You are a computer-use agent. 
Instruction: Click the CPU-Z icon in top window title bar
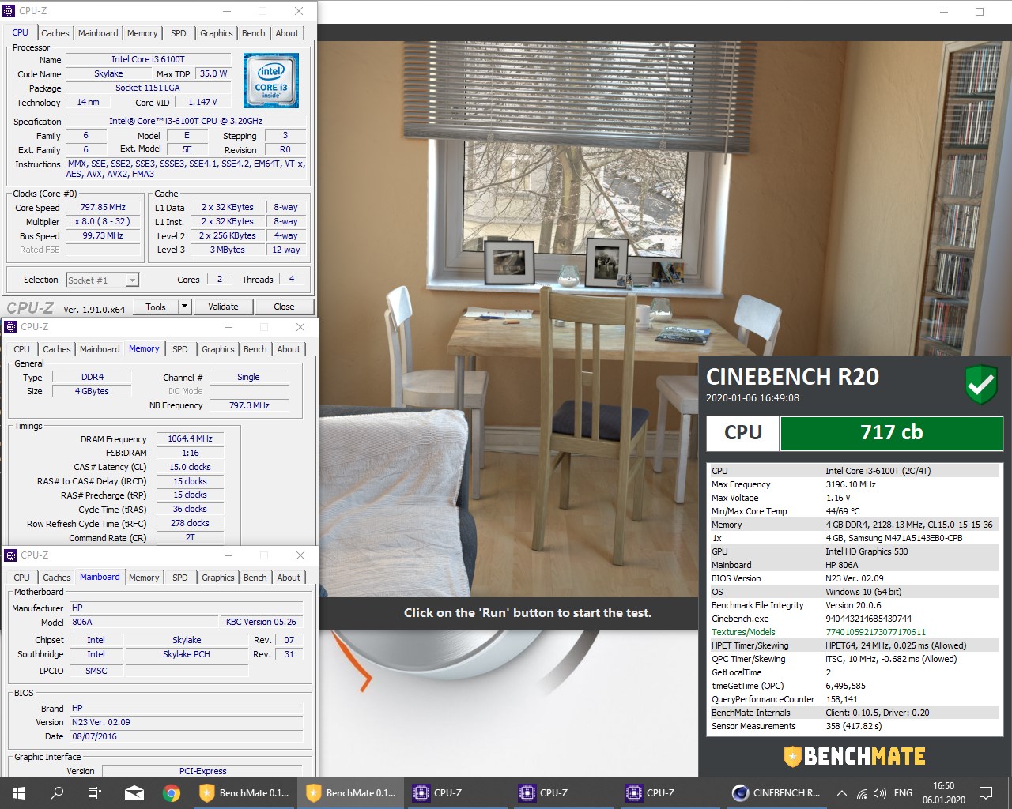click(x=9, y=11)
